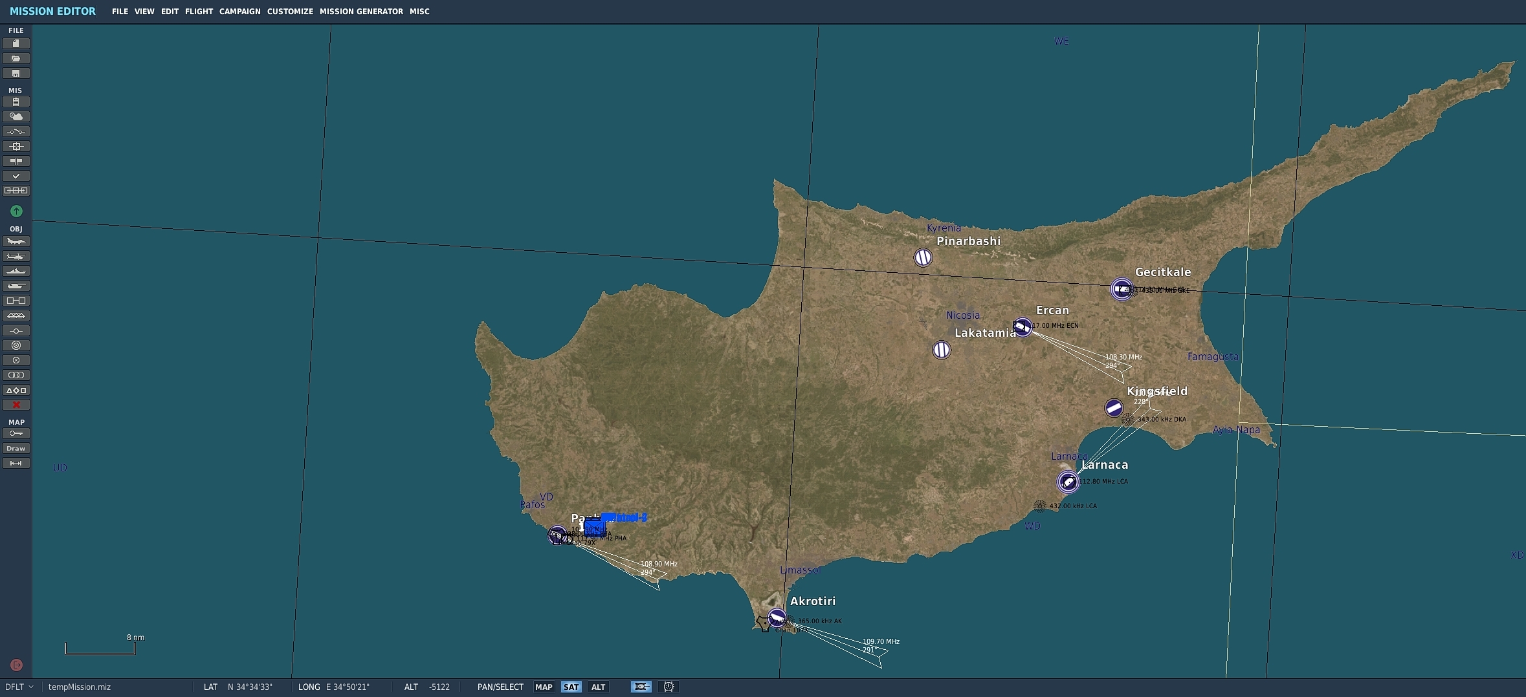Open the weather and time settings
Screen dimensions: 1526x697
(x=16, y=116)
